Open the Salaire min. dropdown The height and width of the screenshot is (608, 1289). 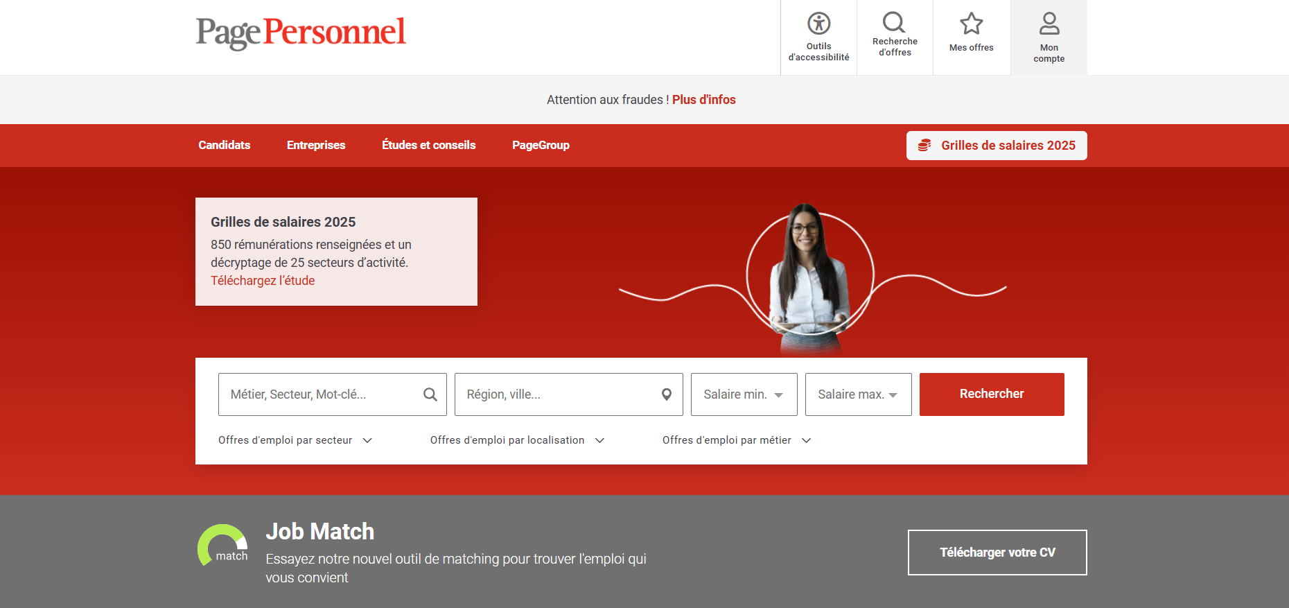point(744,394)
